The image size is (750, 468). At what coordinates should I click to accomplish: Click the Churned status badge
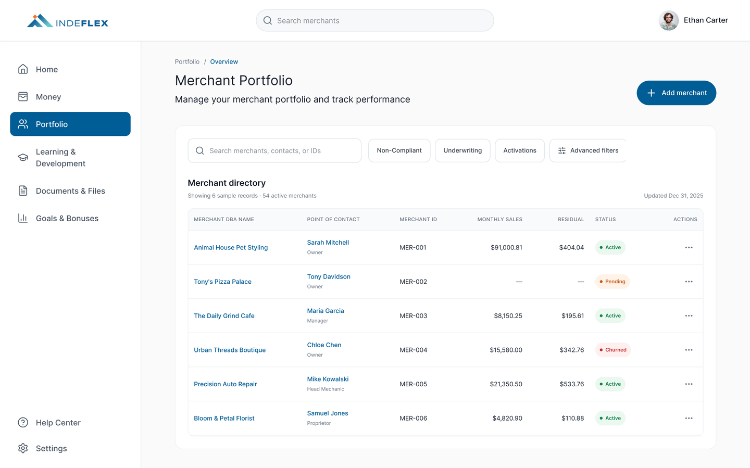coord(613,350)
